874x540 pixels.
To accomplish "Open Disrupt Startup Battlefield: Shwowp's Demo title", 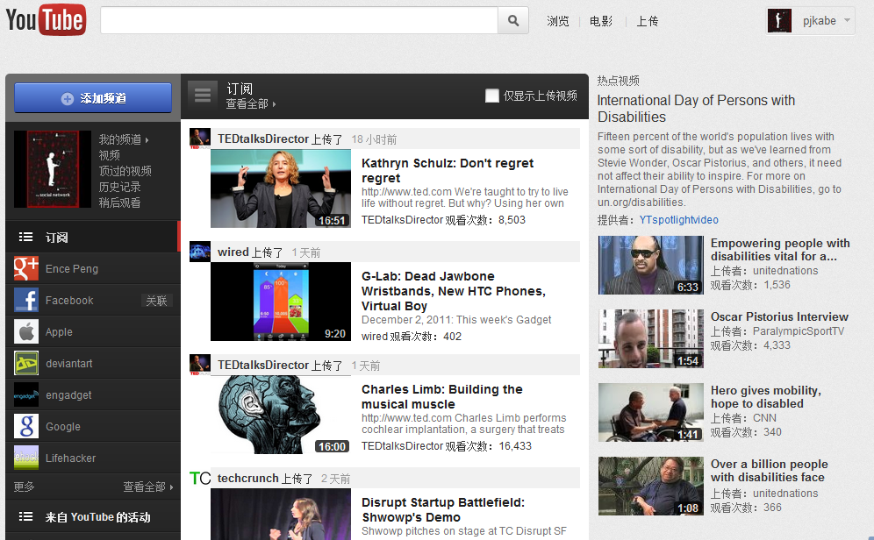I will 443,509.
